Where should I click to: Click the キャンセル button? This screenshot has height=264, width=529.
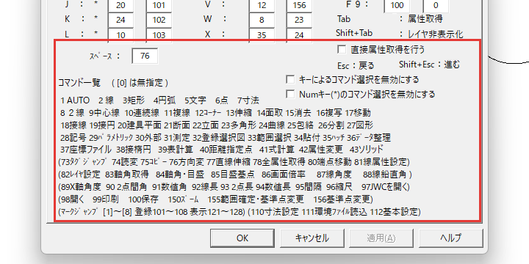point(312,238)
